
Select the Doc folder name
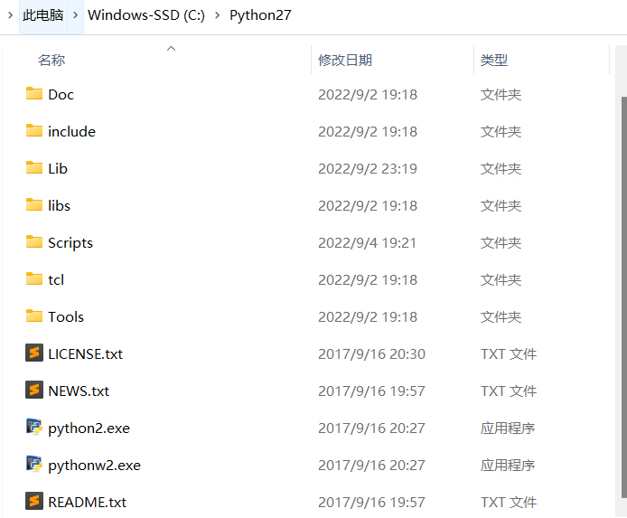(x=61, y=94)
